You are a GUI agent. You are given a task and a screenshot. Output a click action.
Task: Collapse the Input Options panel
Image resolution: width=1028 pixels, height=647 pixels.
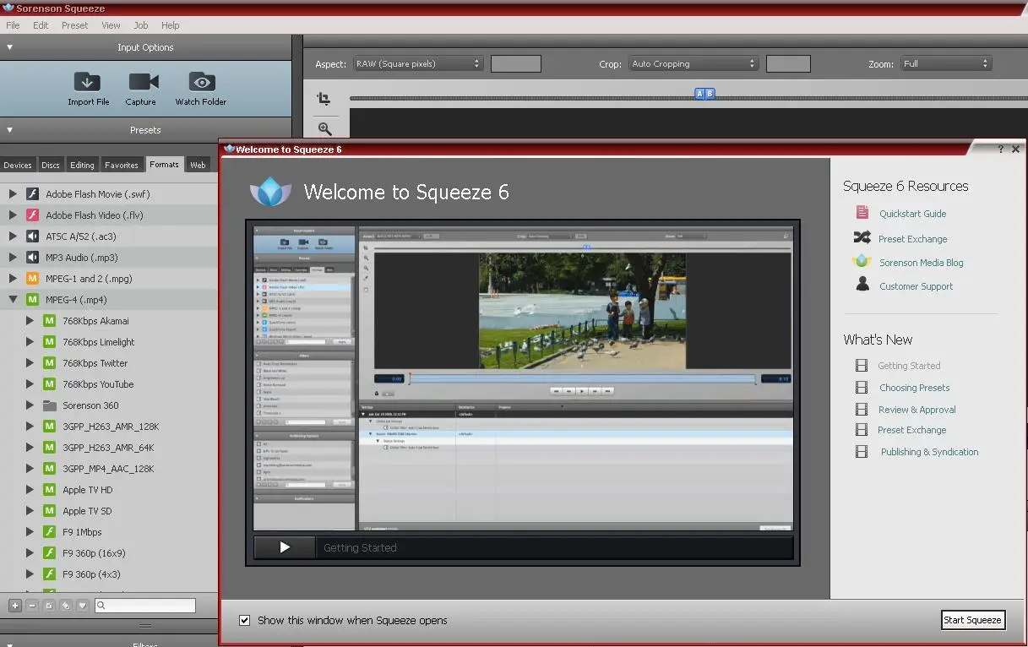[10, 47]
